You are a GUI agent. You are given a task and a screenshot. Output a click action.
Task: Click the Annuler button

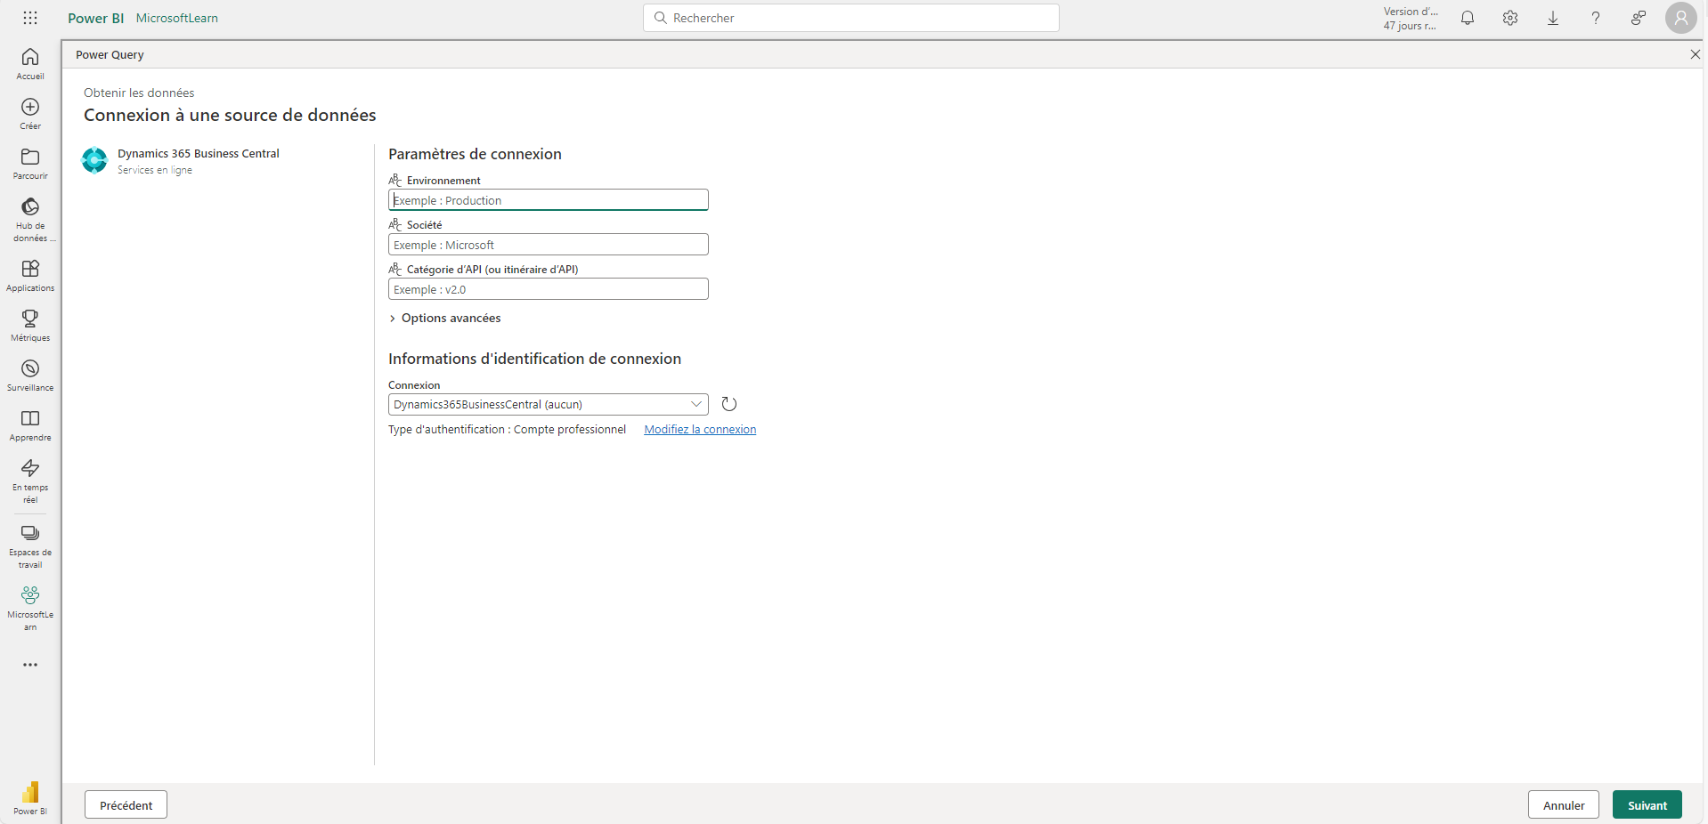(x=1564, y=805)
